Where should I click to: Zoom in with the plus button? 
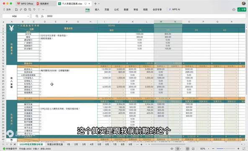tap(238, 149)
